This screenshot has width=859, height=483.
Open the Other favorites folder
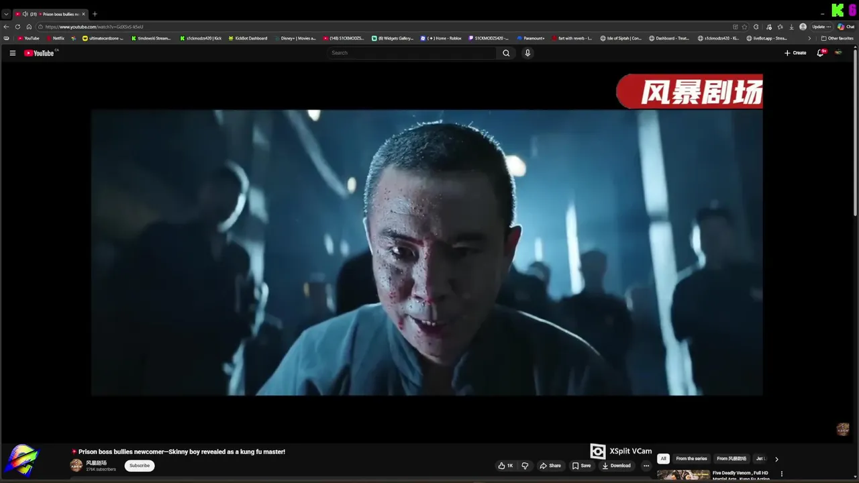pyautogui.click(x=837, y=38)
